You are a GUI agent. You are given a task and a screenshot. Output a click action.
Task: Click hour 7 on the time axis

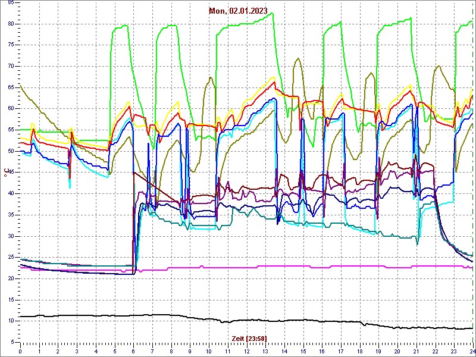pyautogui.click(x=152, y=351)
